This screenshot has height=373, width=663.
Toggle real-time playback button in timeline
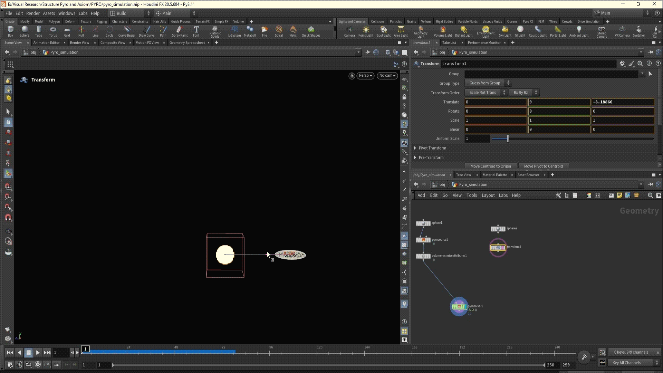click(x=38, y=364)
